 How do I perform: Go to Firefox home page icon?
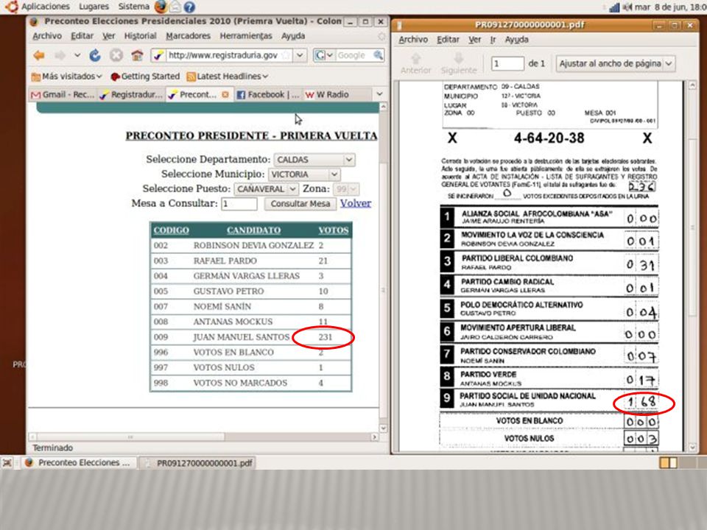(137, 55)
